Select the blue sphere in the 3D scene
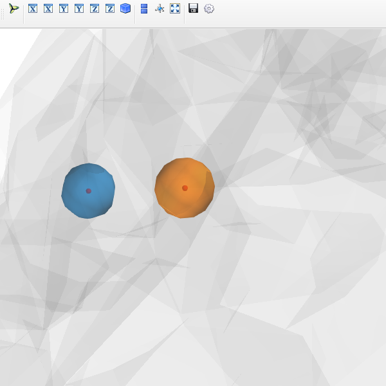The height and width of the screenshot is (386, 386). (x=88, y=191)
